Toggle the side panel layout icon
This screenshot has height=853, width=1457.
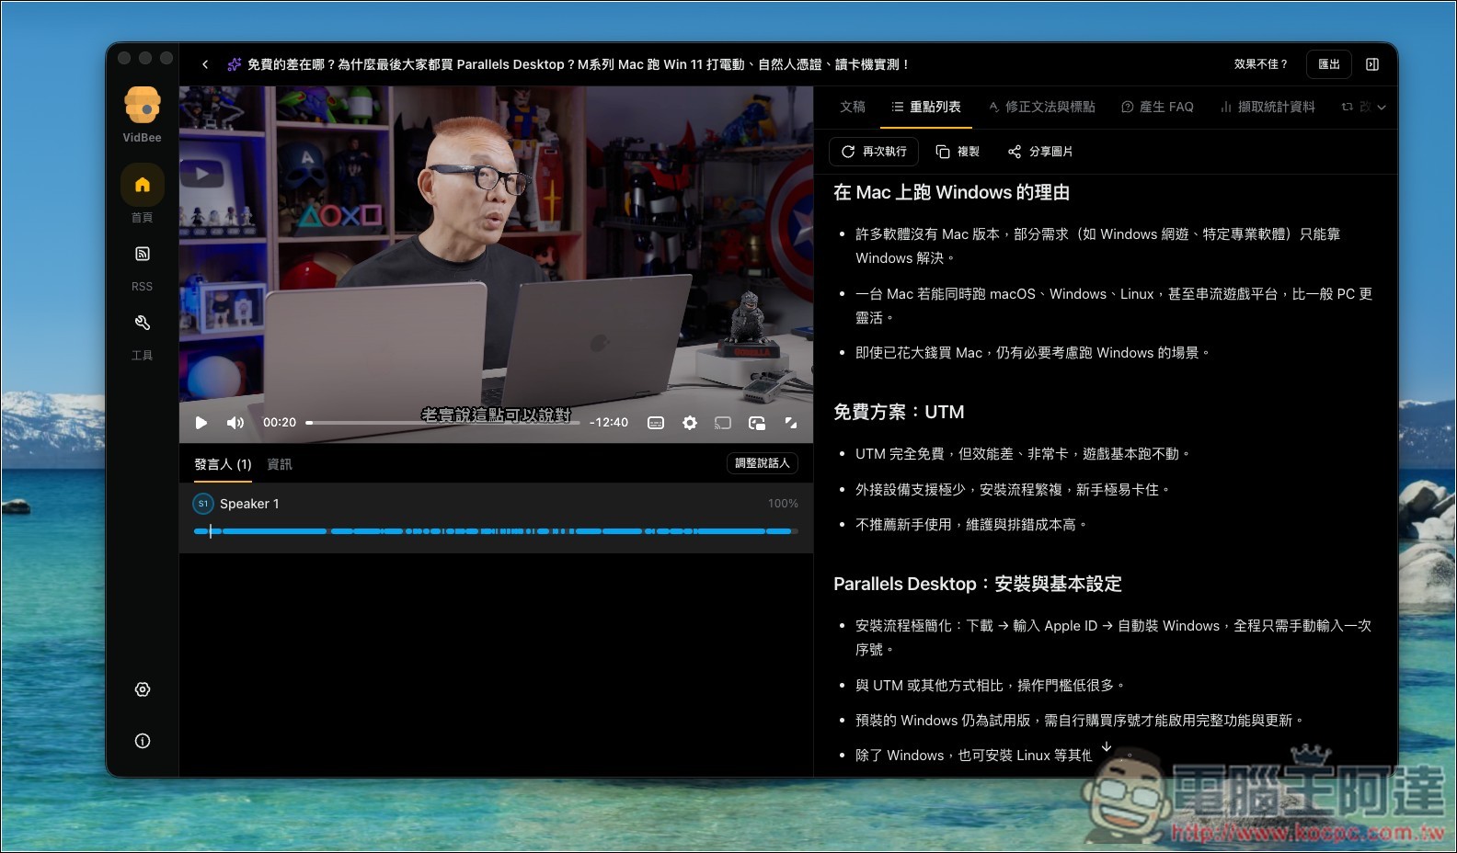click(x=1372, y=64)
